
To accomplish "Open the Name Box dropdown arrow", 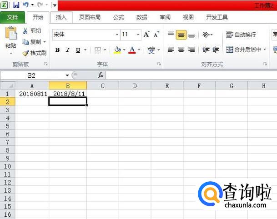I will point(67,75).
